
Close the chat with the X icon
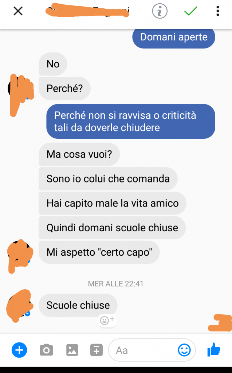pos(18,11)
